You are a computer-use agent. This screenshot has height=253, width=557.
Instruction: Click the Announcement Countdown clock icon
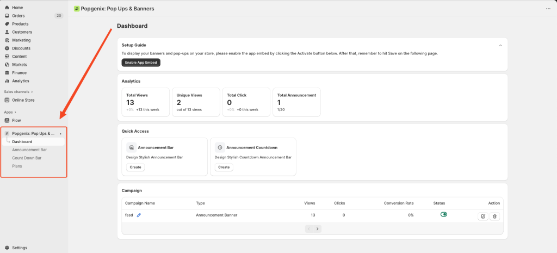coord(220,147)
